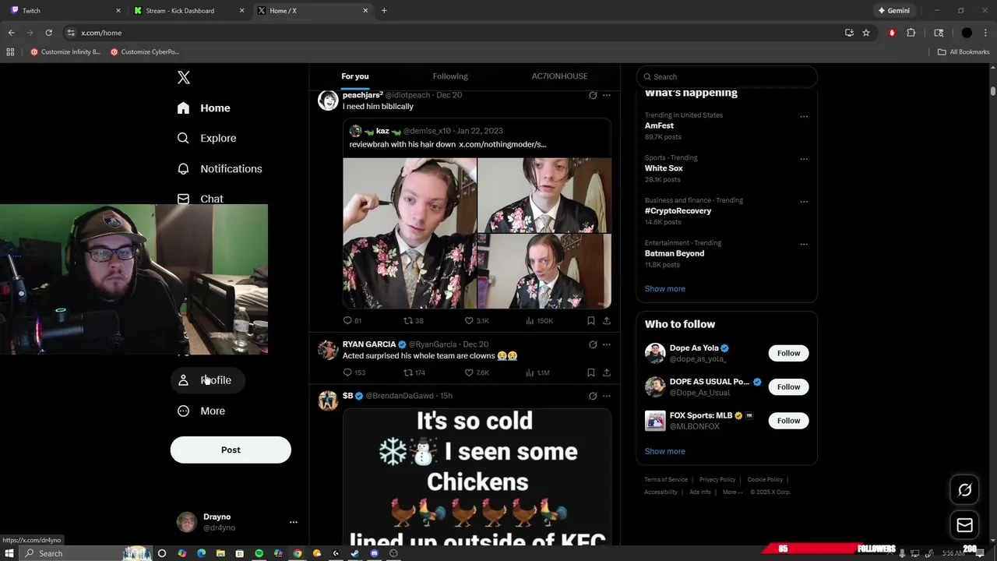The image size is (997, 561).
Task: Click the X logo in sidebar
Action: click(x=184, y=77)
